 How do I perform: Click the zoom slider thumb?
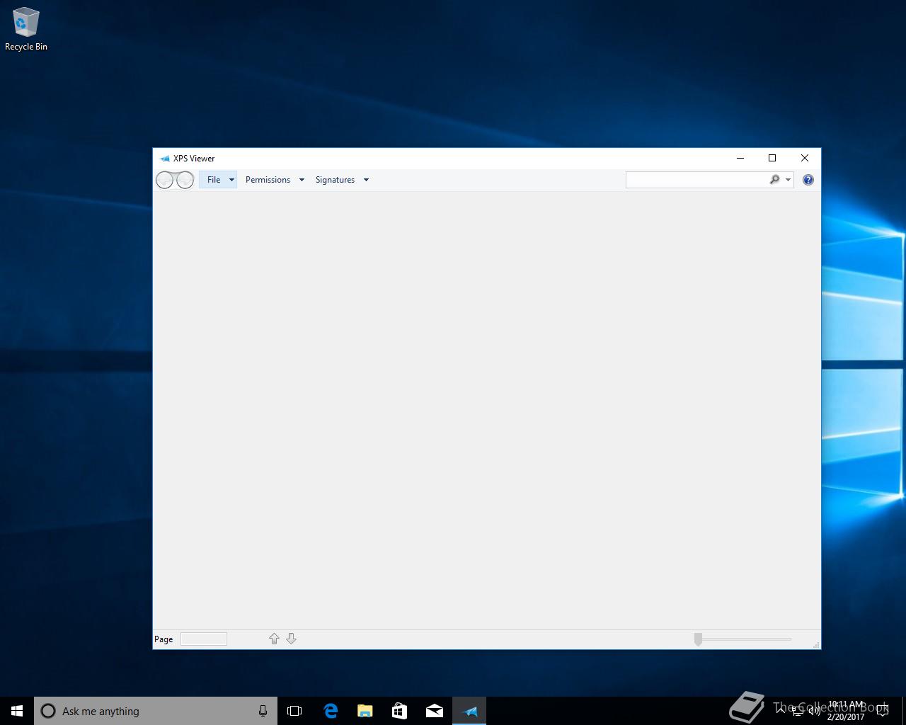[698, 639]
